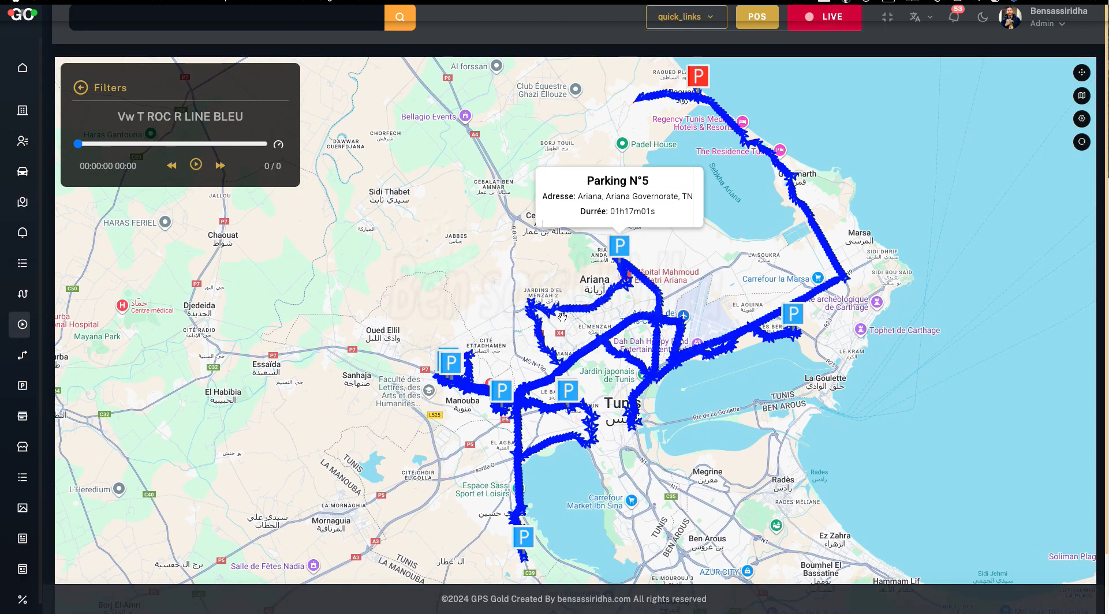
Task: Expand the quick_links dropdown
Action: click(x=686, y=17)
